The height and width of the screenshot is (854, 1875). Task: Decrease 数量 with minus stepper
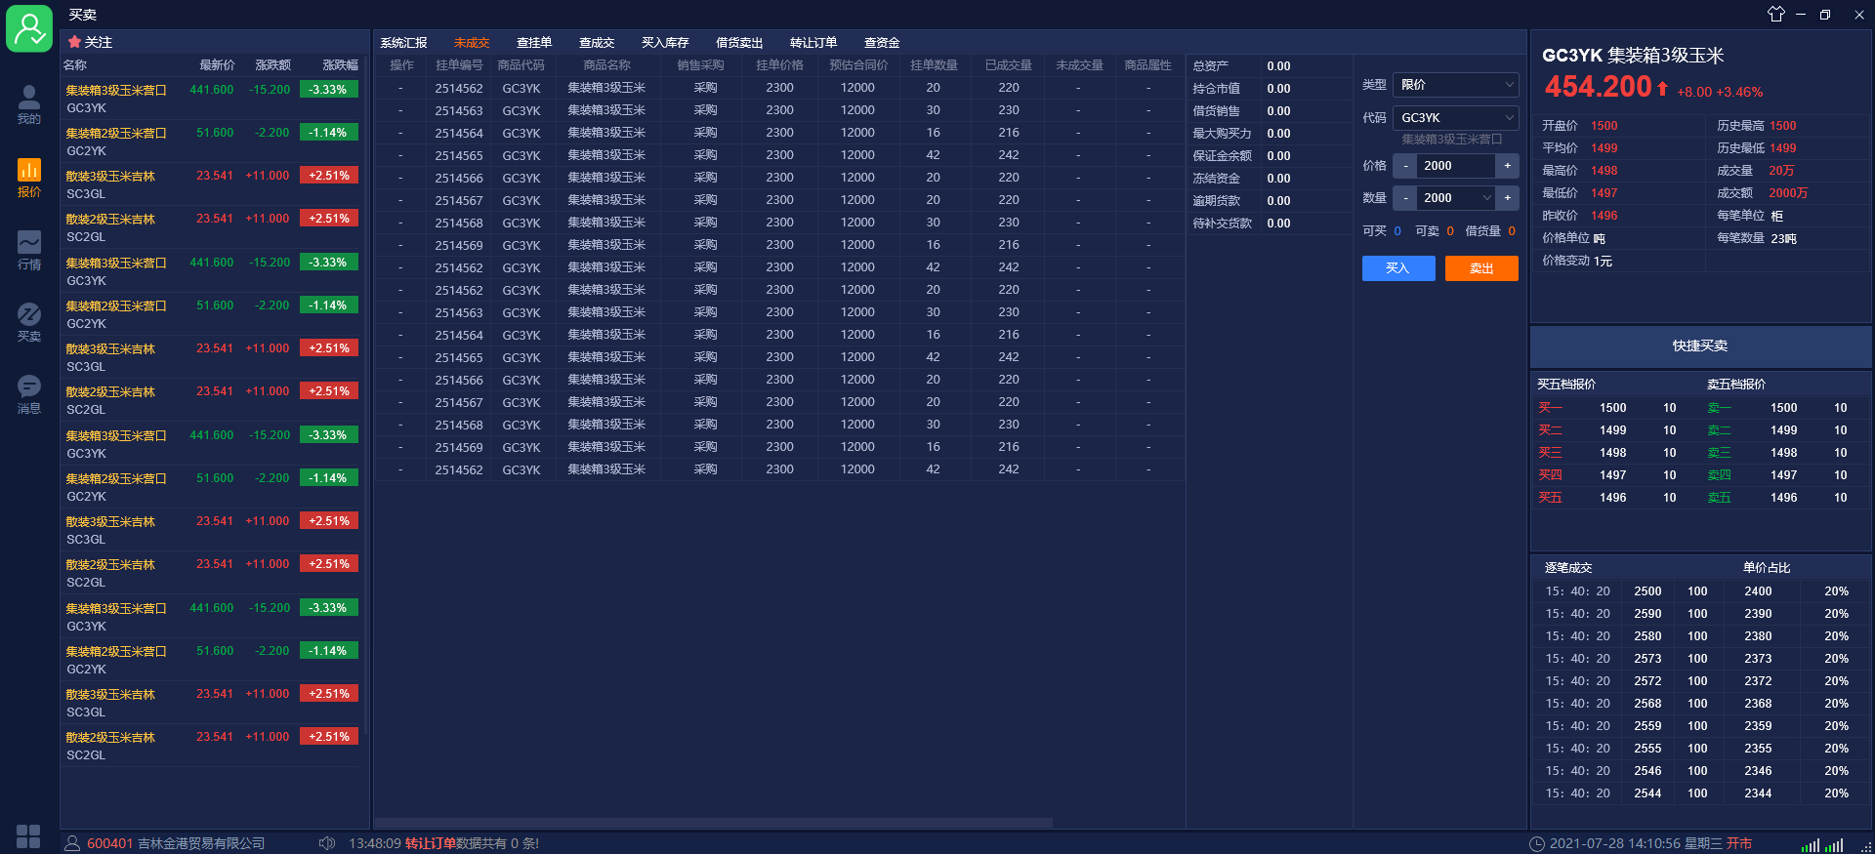click(x=1405, y=198)
